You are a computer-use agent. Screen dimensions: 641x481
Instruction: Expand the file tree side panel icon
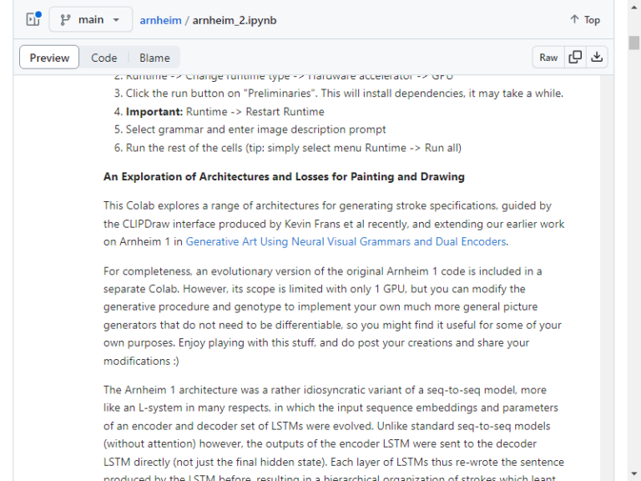(x=33, y=19)
